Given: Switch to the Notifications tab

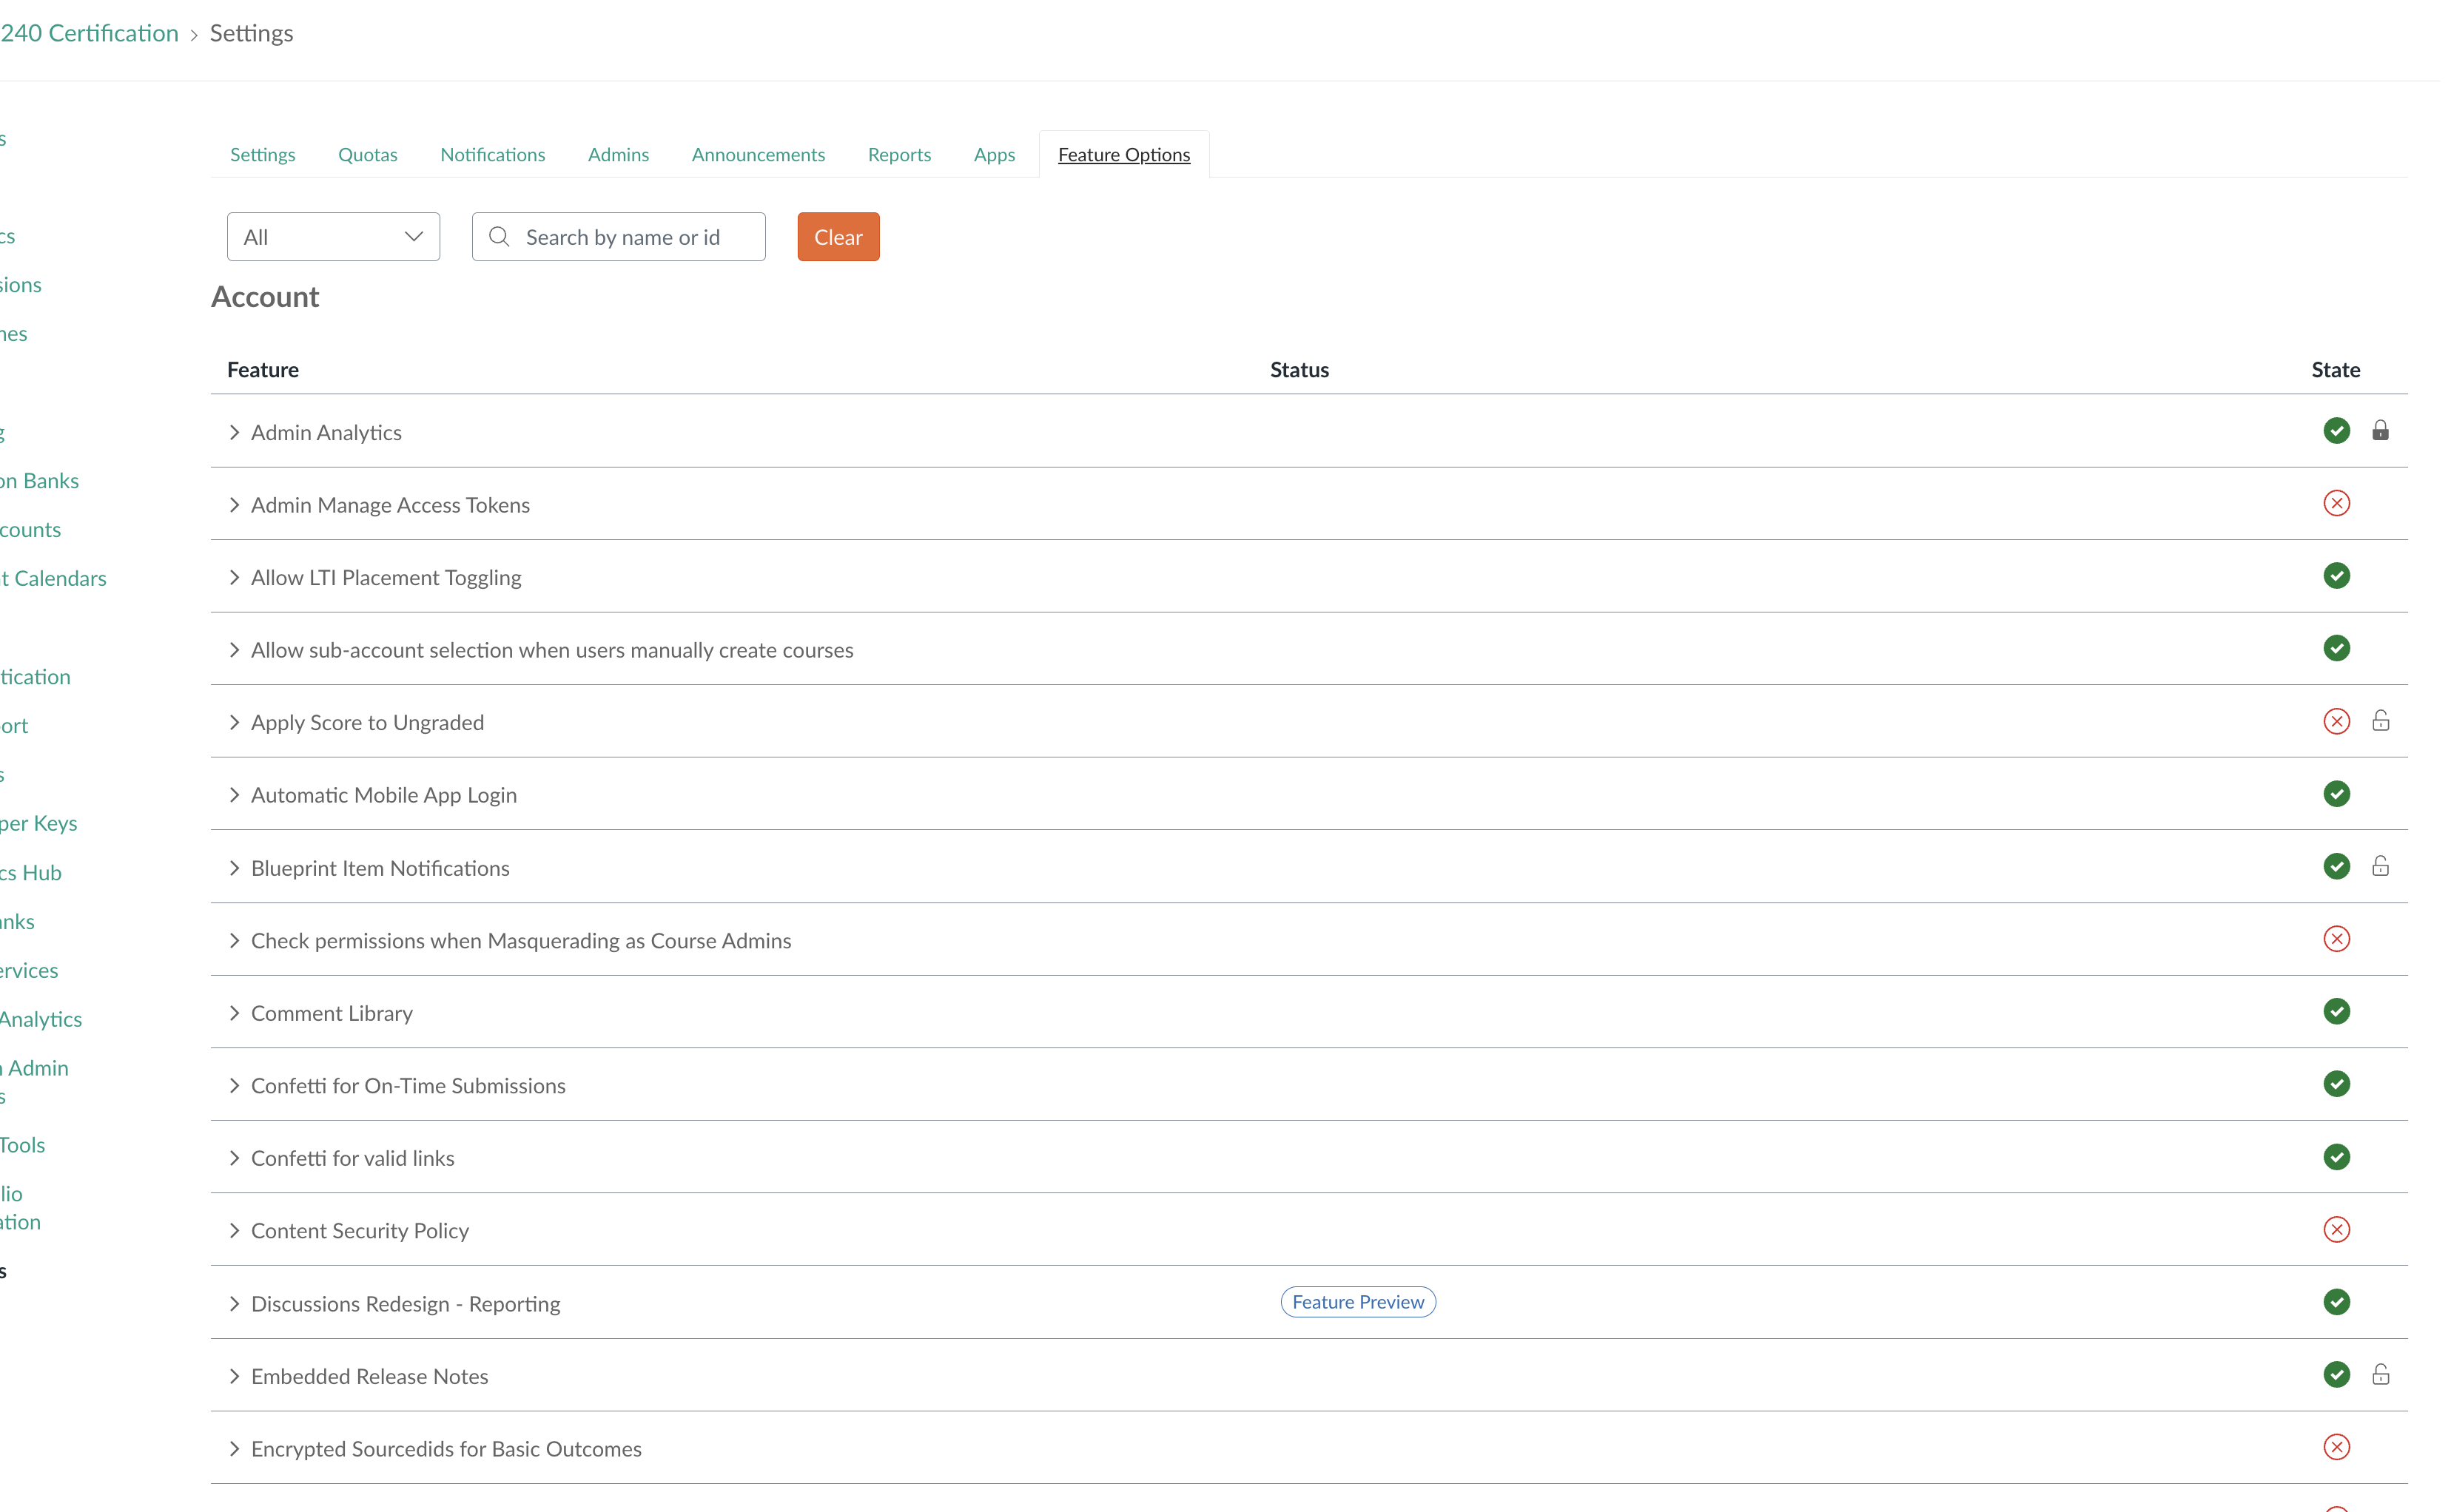Looking at the screenshot, I should (492, 154).
